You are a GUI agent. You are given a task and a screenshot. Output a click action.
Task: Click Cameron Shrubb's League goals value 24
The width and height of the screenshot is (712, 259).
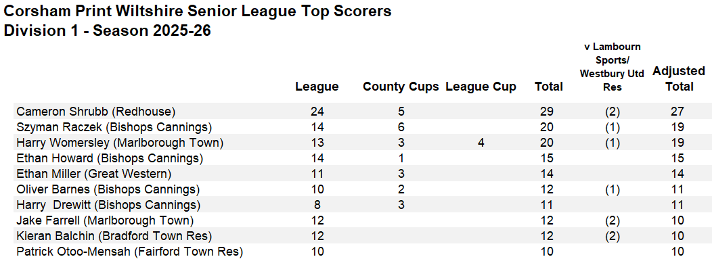pos(317,112)
